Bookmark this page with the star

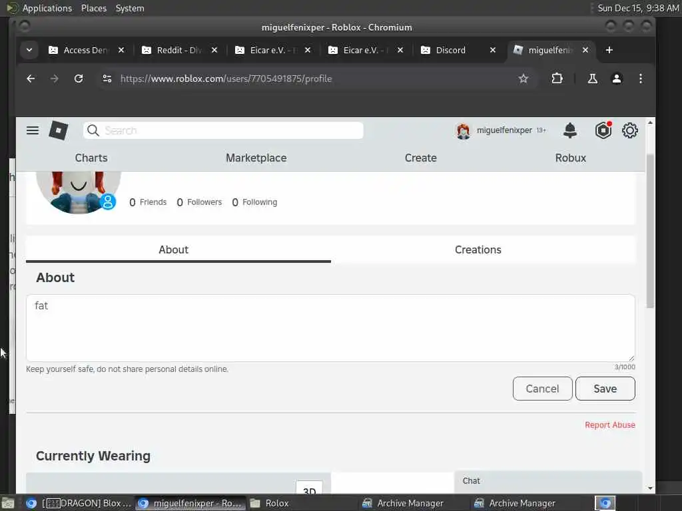pyautogui.click(x=523, y=79)
